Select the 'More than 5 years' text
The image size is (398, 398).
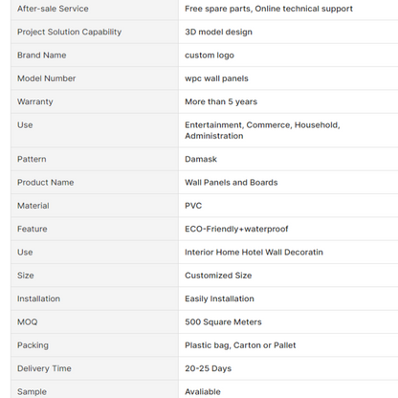tap(221, 102)
